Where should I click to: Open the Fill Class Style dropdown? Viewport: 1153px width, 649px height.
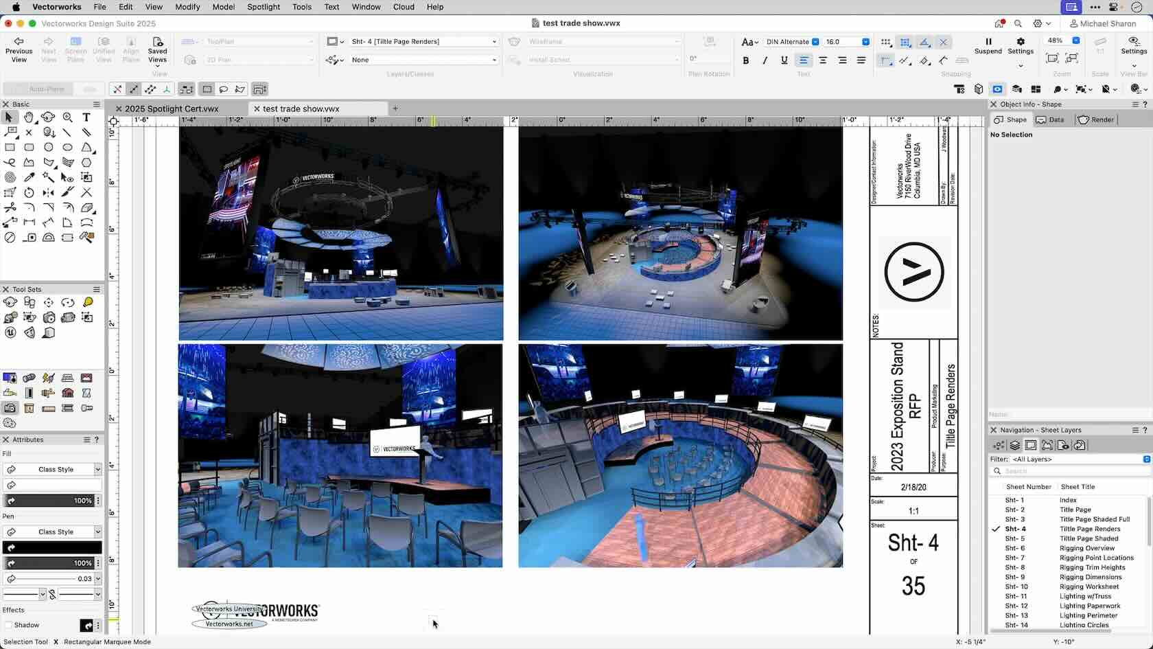(53, 469)
